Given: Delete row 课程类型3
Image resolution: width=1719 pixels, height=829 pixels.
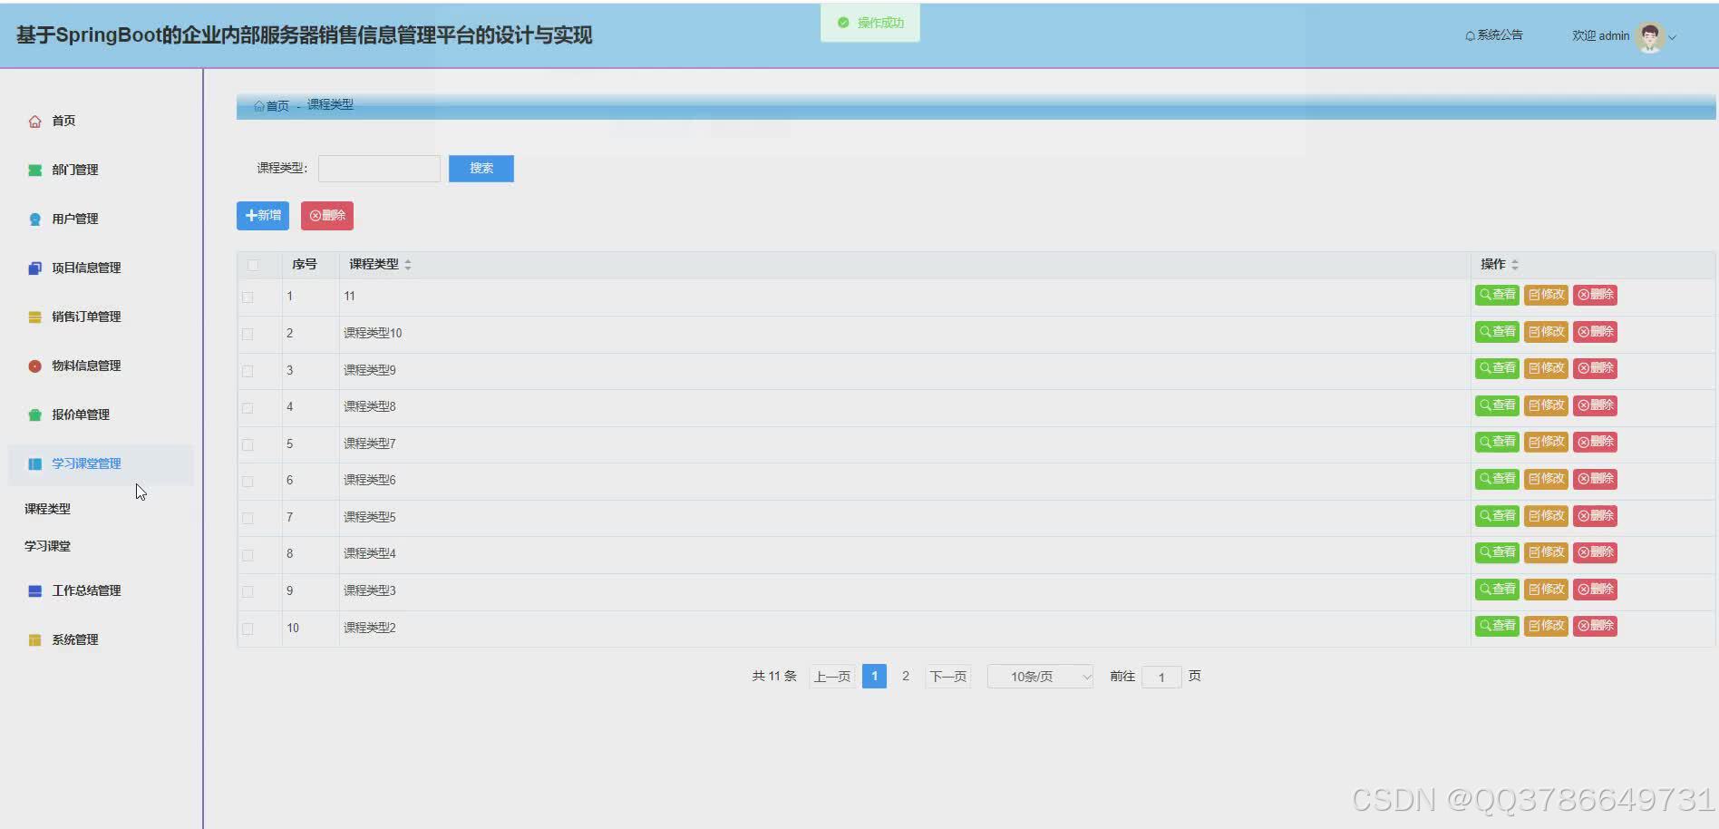Looking at the screenshot, I should pos(1595,590).
